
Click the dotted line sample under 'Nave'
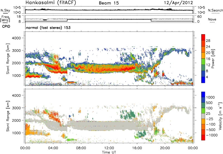212,23
